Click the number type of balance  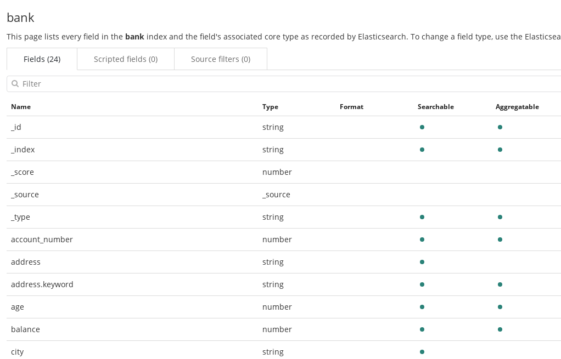click(x=277, y=329)
